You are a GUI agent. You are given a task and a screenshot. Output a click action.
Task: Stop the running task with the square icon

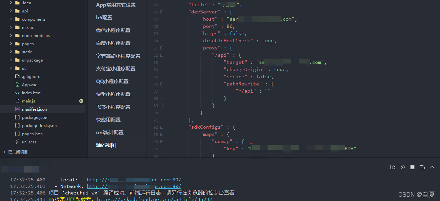[412, 167]
